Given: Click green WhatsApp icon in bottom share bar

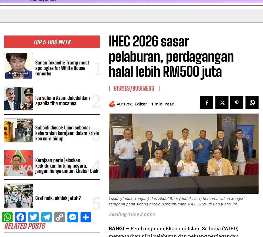Looking at the screenshot, I should [7, 217].
